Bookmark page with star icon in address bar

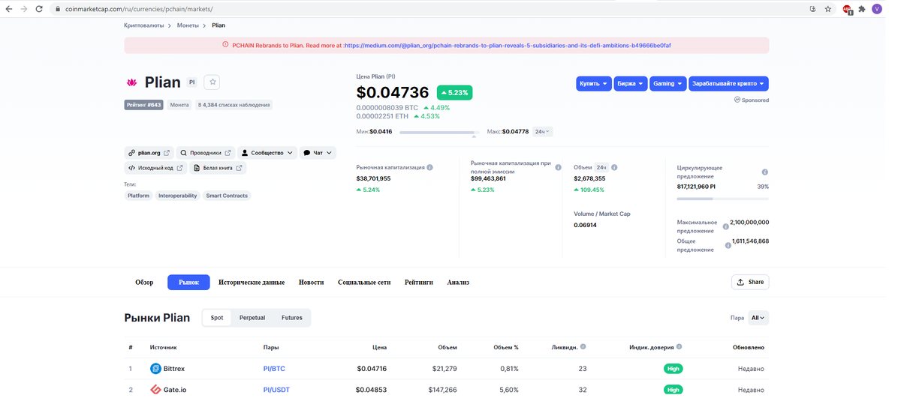[x=828, y=9]
